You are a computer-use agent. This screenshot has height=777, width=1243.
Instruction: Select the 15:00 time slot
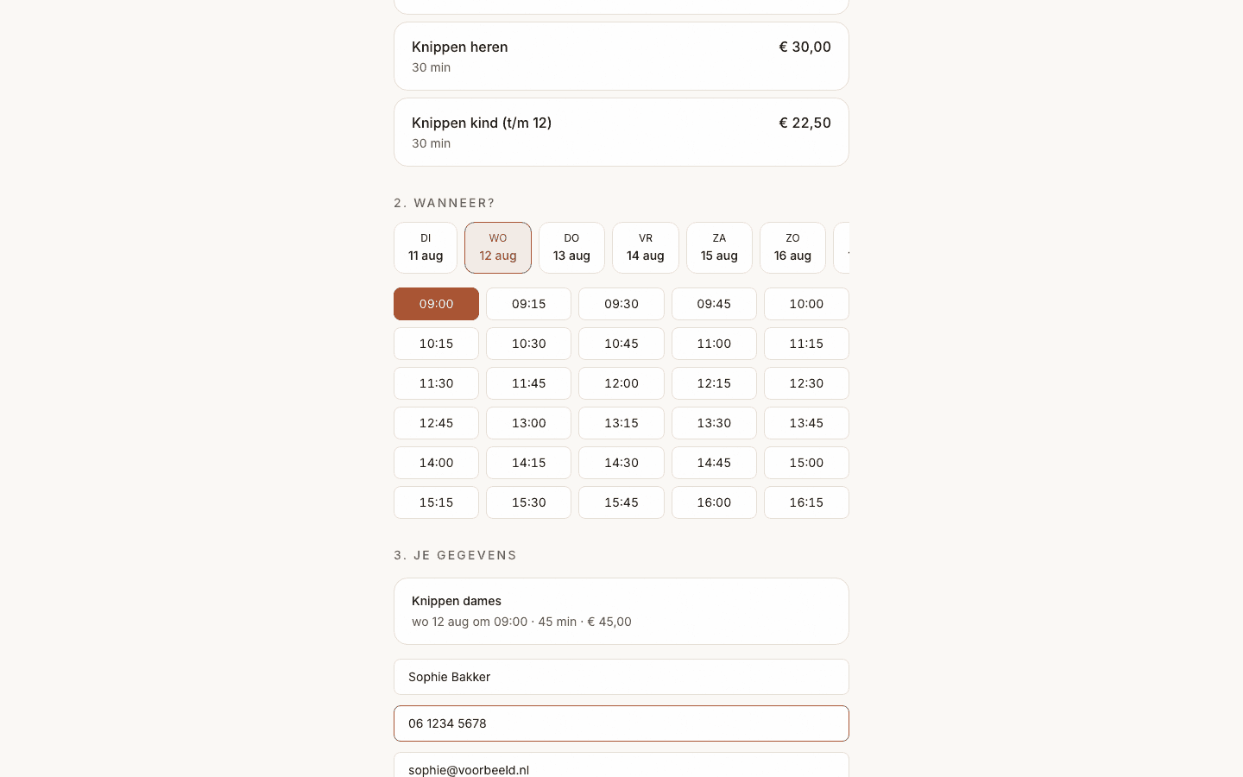[806, 463]
